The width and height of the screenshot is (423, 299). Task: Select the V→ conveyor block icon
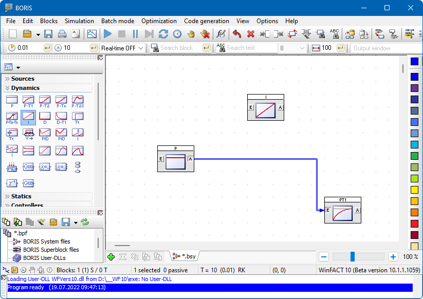click(28, 134)
